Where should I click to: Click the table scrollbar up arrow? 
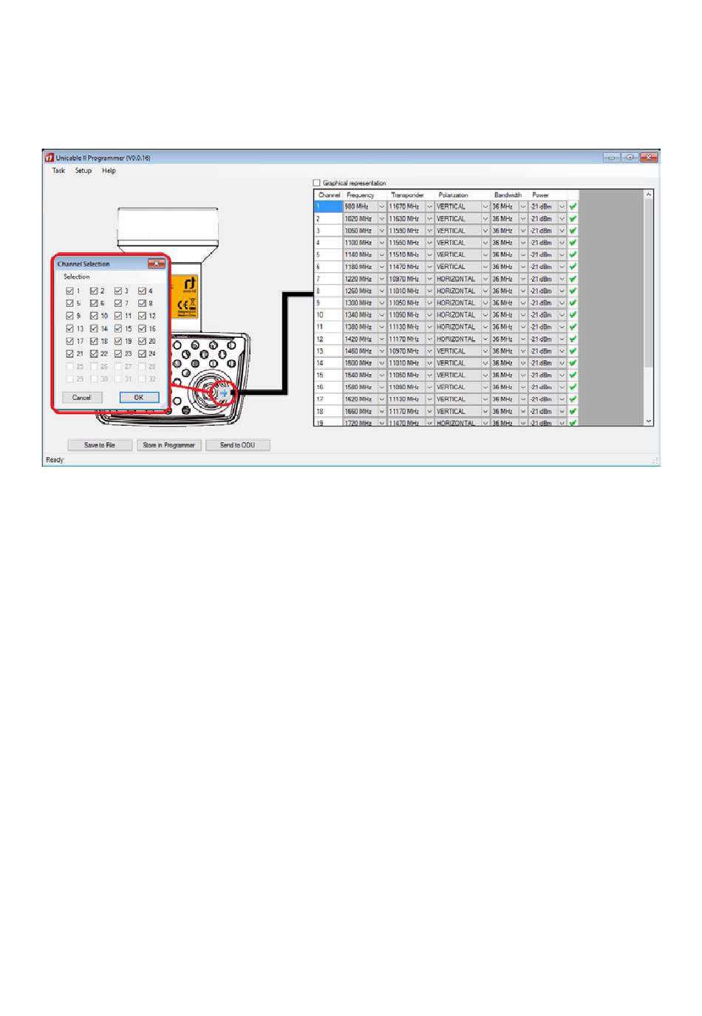point(649,194)
